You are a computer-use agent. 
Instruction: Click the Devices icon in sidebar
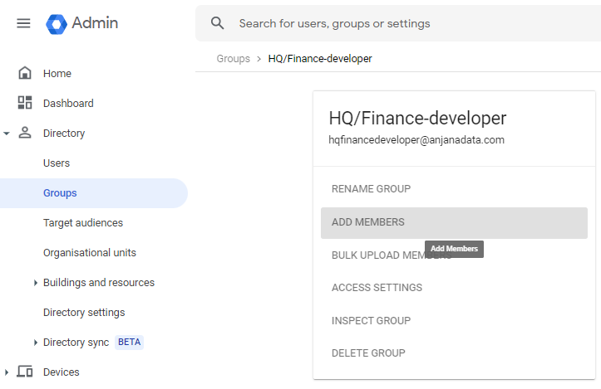point(25,372)
